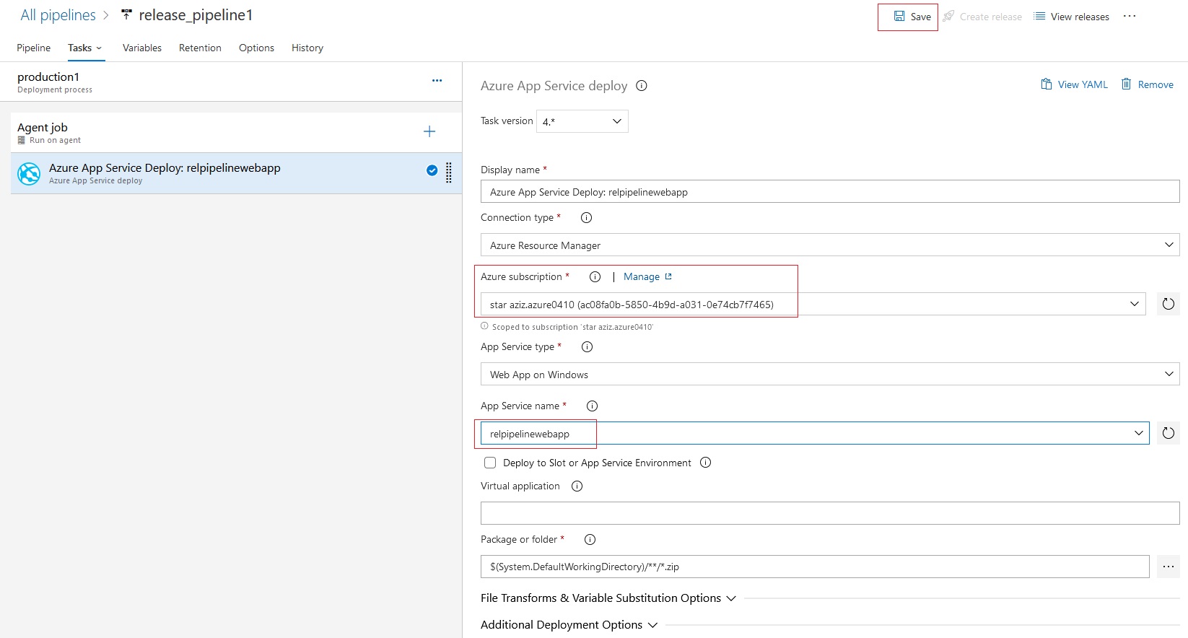Click the external link icon beside Manage
1188x638 pixels.
pyautogui.click(x=668, y=276)
